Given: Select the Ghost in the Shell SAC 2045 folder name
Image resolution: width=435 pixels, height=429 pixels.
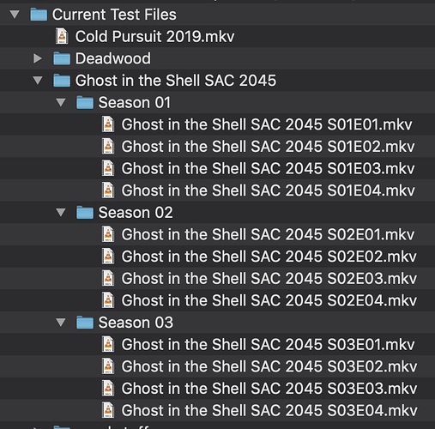Looking at the screenshot, I should 176,81.
